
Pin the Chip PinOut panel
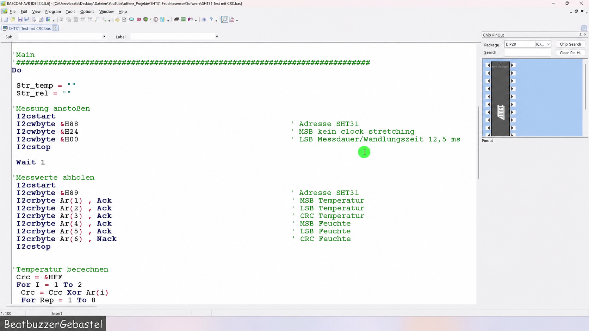tap(580, 34)
